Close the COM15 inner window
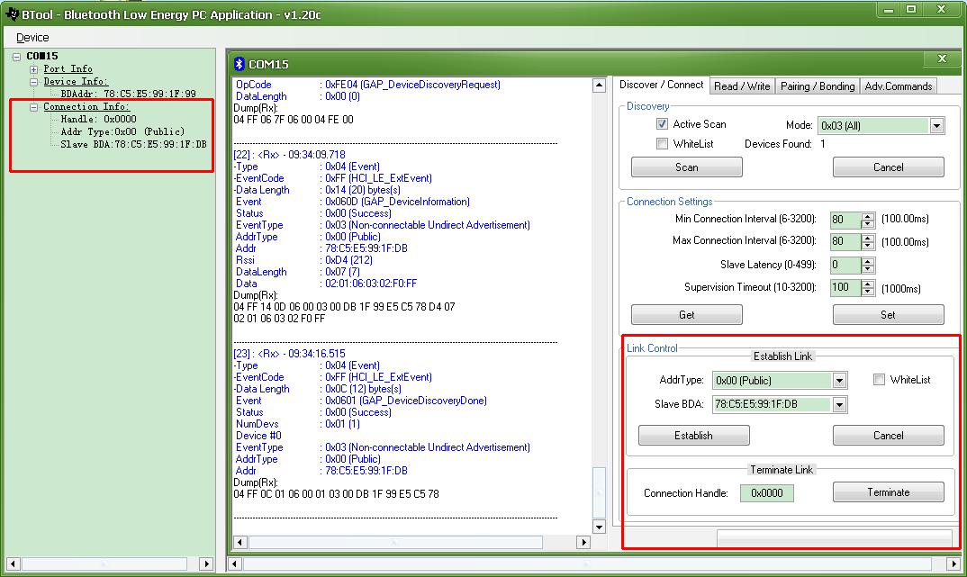967x577 pixels. click(942, 59)
